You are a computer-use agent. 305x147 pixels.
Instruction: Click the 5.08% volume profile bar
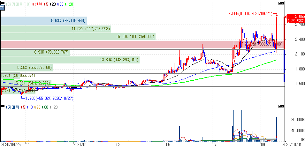click(x=26, y=83)
